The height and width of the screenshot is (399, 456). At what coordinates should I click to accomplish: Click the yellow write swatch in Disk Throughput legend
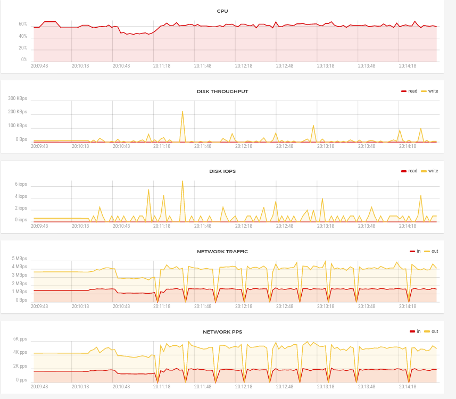pos(424,92)
